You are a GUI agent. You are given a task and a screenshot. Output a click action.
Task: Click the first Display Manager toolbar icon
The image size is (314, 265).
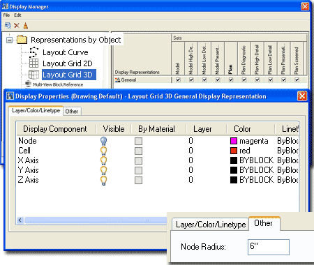pyautogui.click(x=8, y=25)
